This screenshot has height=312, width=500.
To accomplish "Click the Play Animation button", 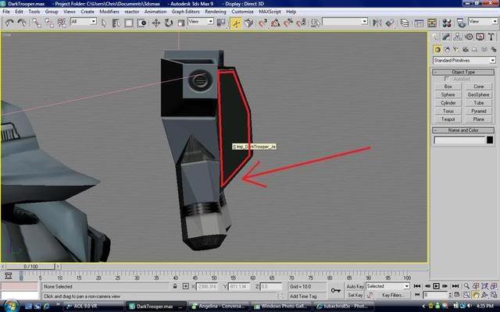I will click(x=436, y=286).
